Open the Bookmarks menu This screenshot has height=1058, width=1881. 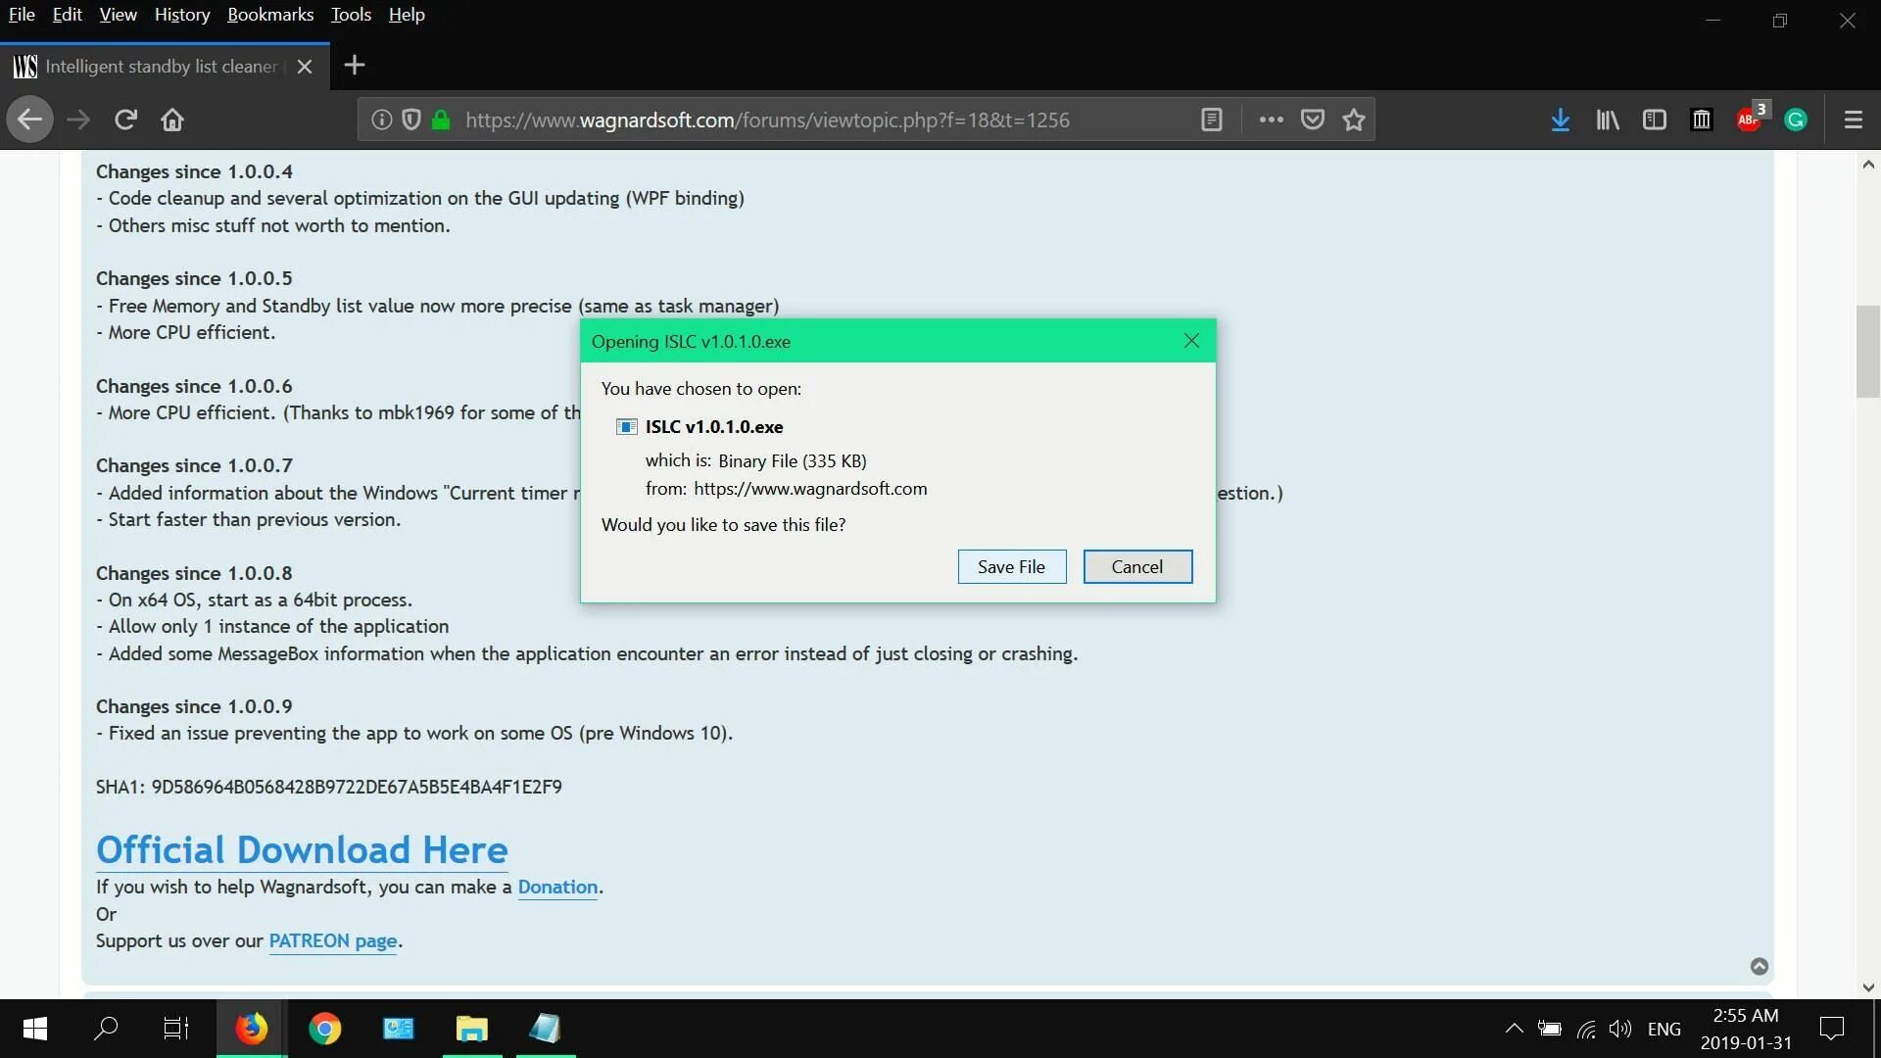pos(270,15)
